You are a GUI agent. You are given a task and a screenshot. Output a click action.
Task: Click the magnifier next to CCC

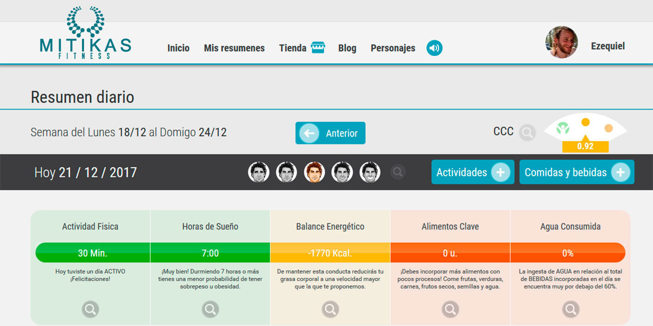coord(527,133)
